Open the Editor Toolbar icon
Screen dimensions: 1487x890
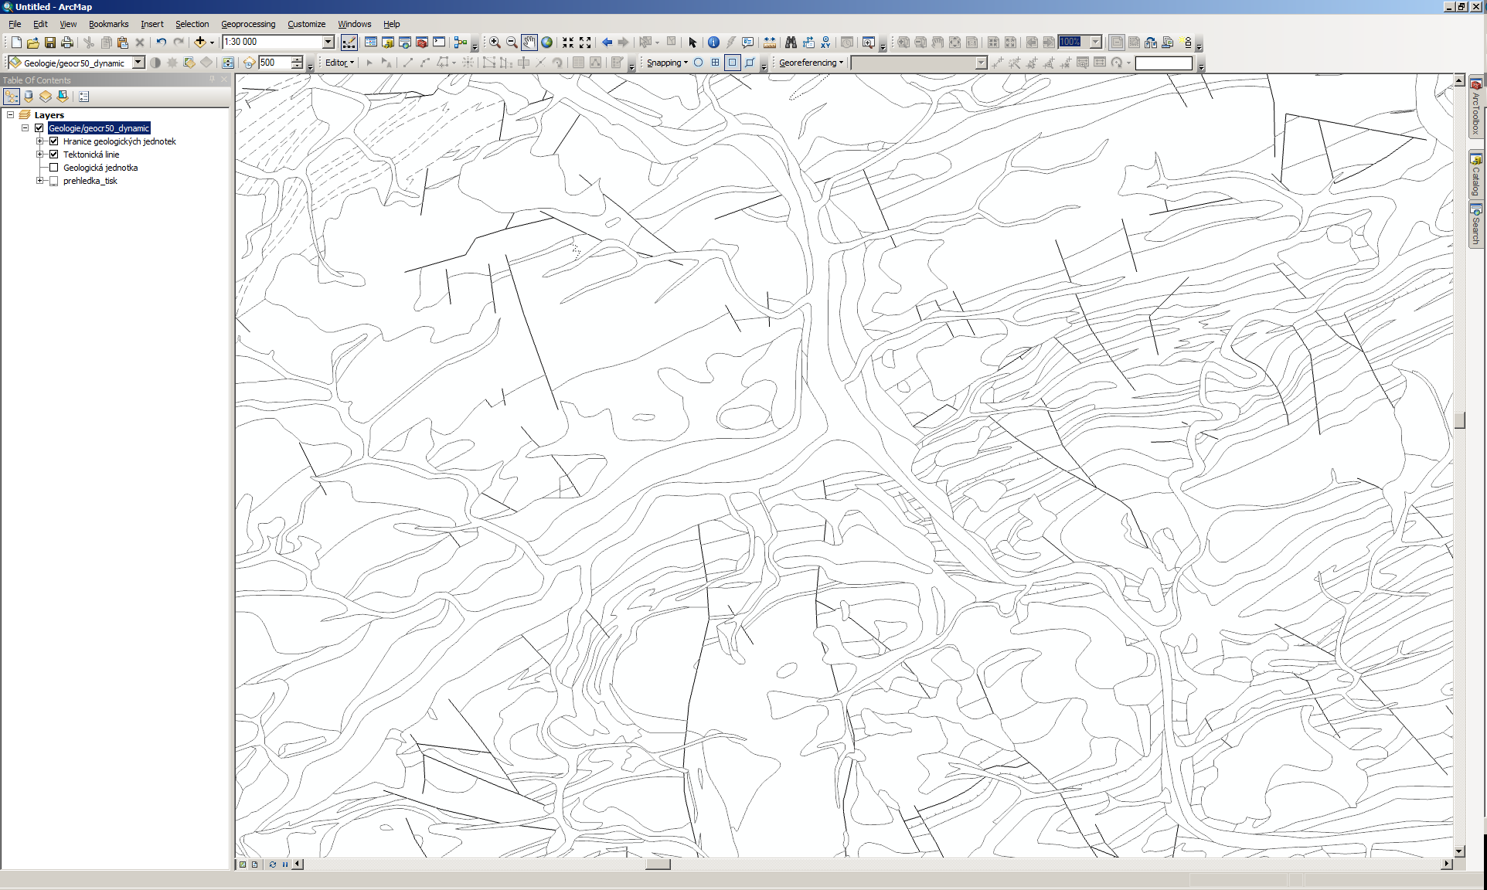point(349,42)
